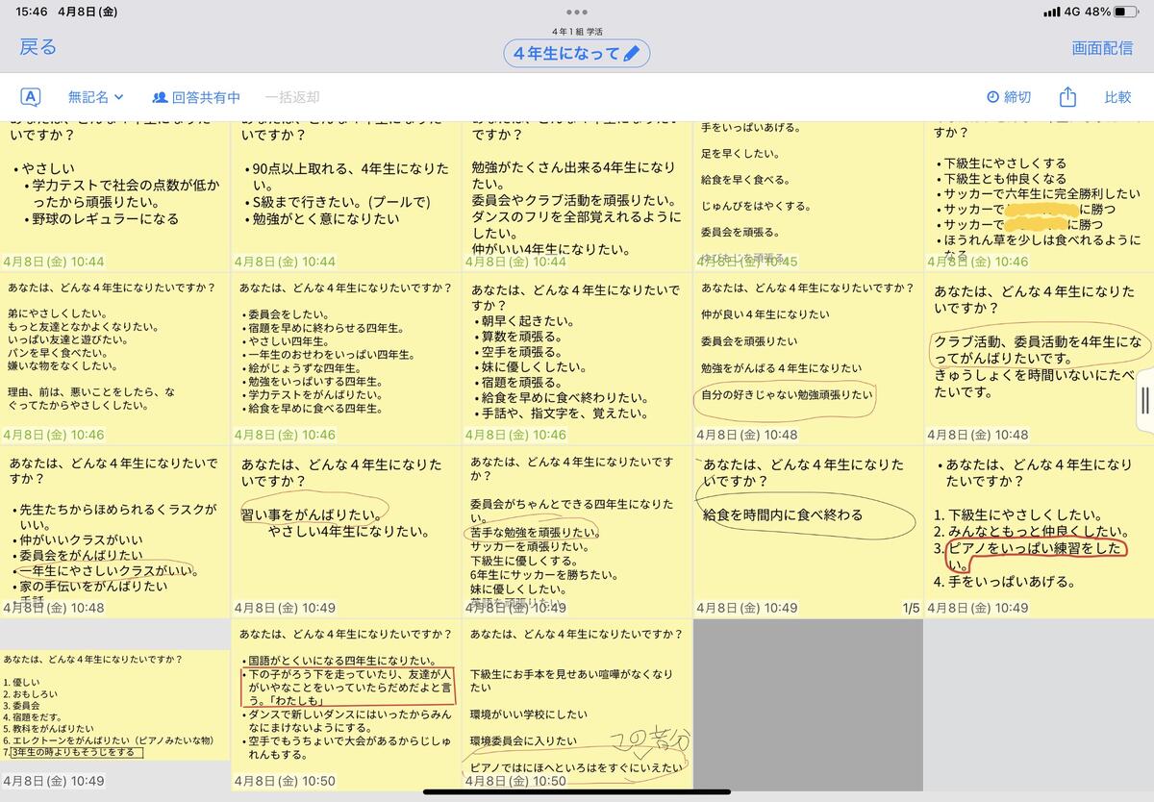Open the title 4年生になって
Viewport: 1154px width, 802px height.
[x=566, y=54]
